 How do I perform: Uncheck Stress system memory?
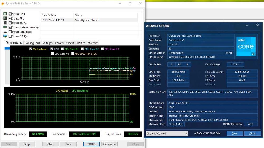10,27
